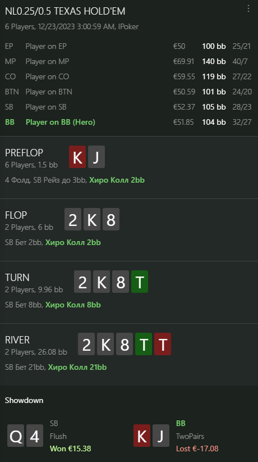Select the Player on BB (Hero) row
Screen dimensions: 258x462
click(x=128, y=122)
